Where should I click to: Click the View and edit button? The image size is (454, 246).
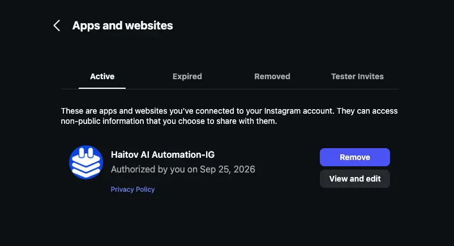tap(355, 179)
